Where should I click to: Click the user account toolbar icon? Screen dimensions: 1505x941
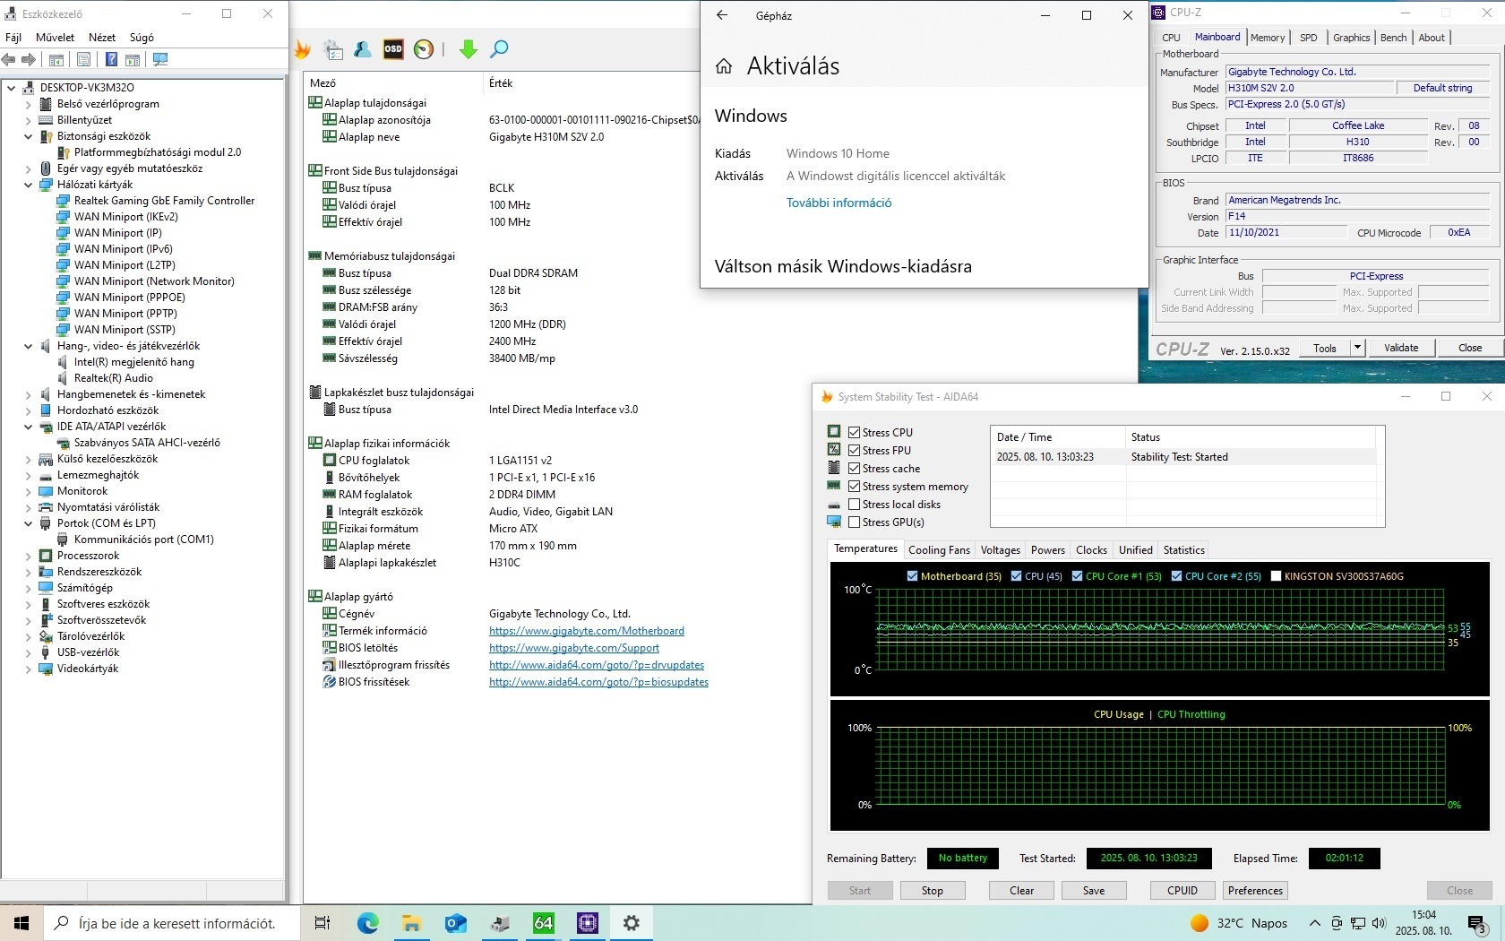coord(363,49)
